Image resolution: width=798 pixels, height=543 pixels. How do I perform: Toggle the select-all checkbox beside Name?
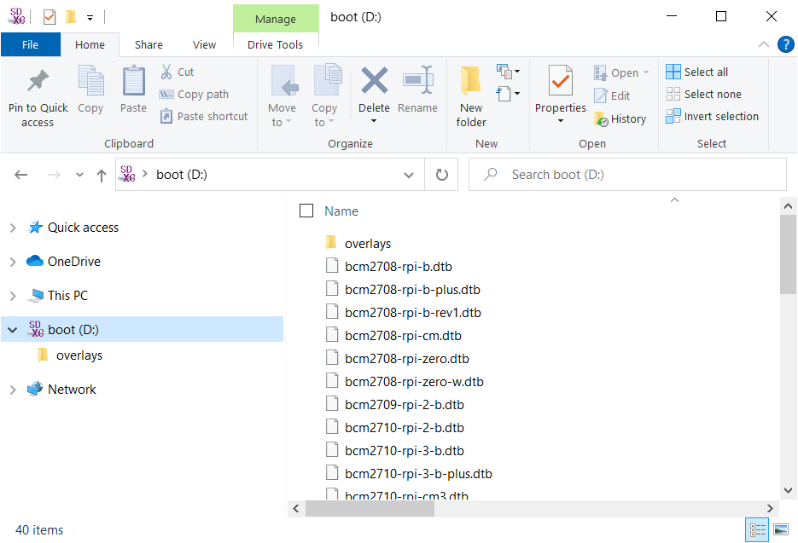(306, 211)
